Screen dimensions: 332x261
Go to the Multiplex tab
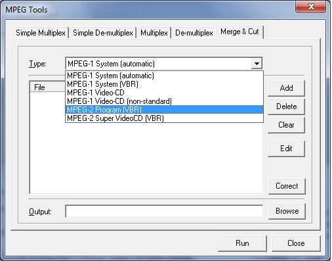(154, 33)
